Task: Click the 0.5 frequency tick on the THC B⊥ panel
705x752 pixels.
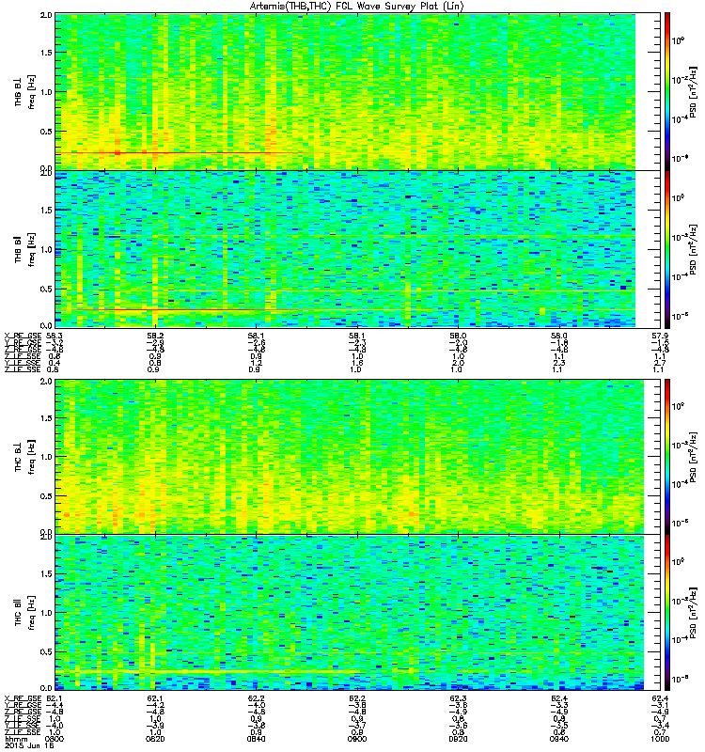Action: (46, 496)
